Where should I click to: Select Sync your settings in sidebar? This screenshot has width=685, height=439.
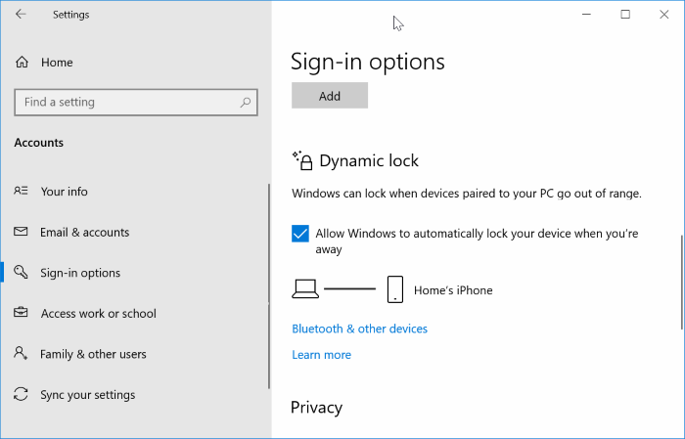coord(88,395)
